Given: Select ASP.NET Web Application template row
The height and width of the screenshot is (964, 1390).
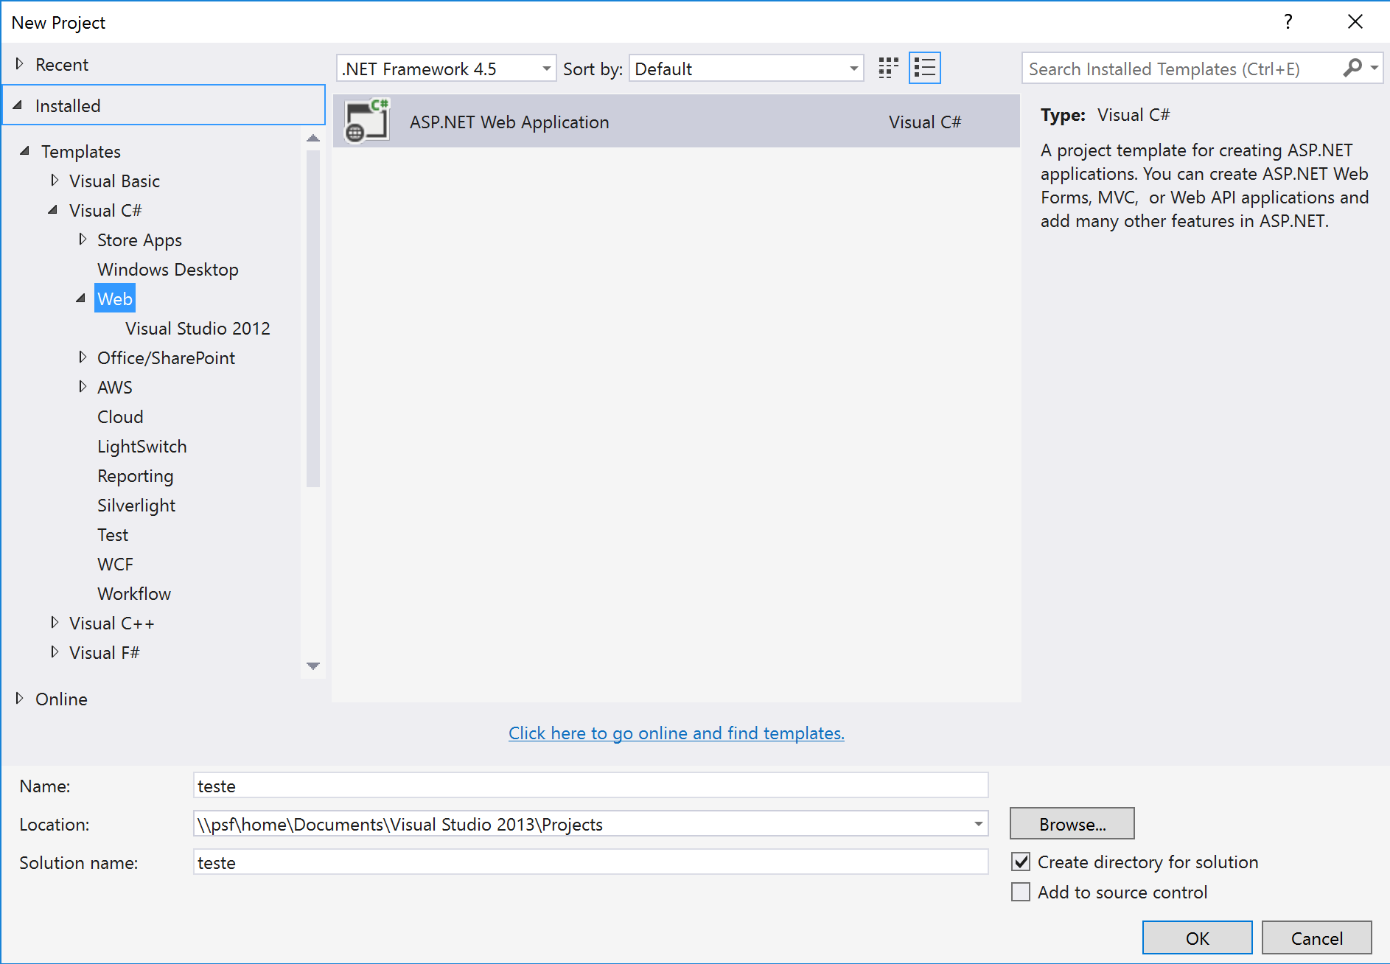Looking at the screenshot, I should click(x=677, y=121).
